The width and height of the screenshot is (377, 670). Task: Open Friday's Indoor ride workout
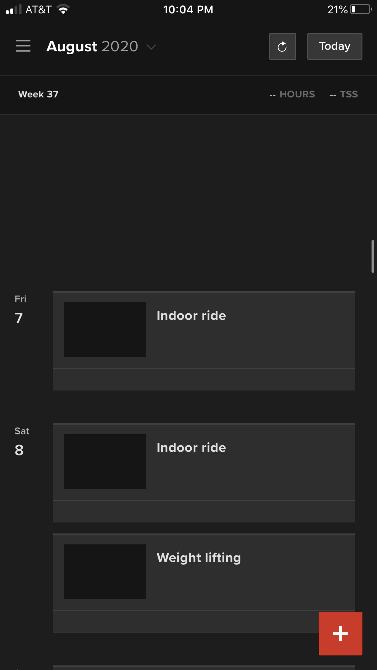tap(204, 330)
